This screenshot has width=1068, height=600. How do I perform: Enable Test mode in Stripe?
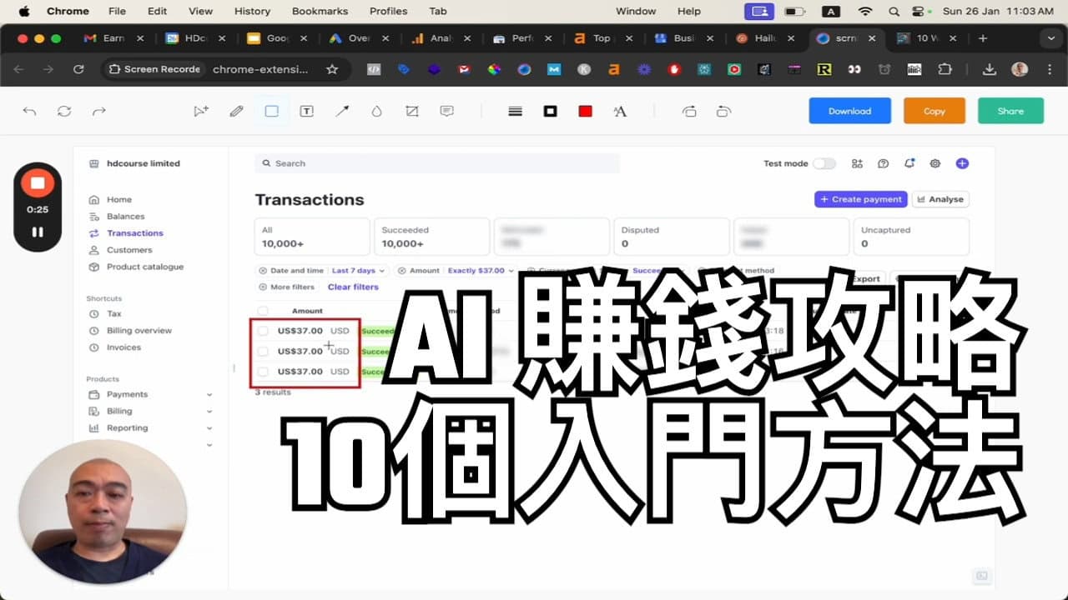click(825, 163)
